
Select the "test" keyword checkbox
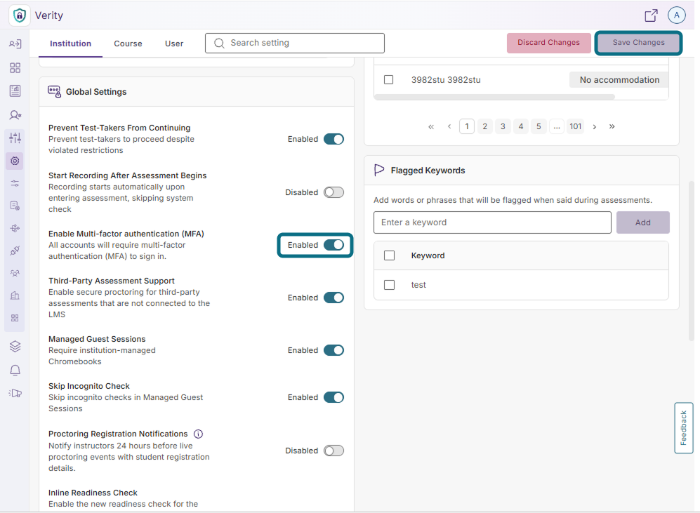point(389,285)
